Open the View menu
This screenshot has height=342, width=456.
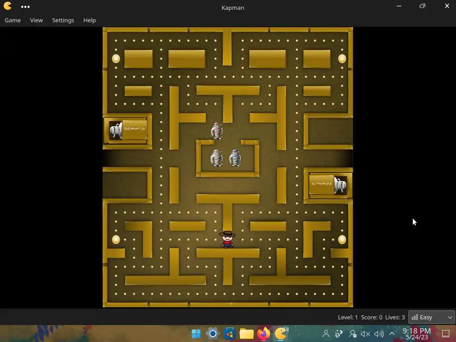coord(37,20)
